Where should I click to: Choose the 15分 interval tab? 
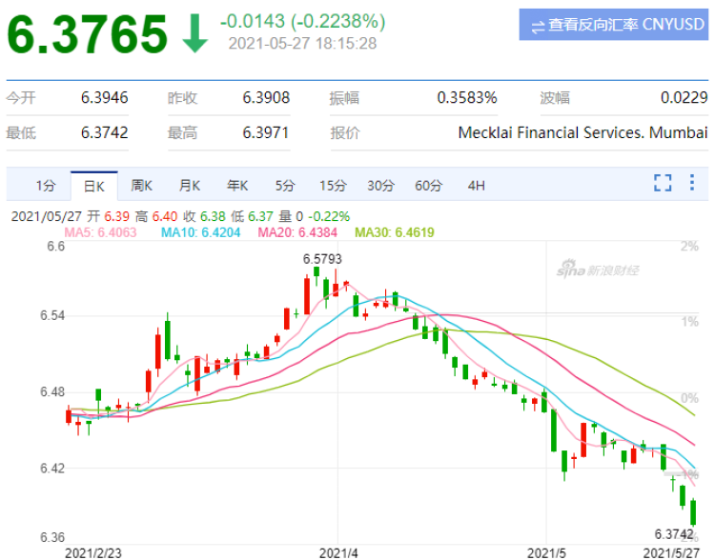333,186
